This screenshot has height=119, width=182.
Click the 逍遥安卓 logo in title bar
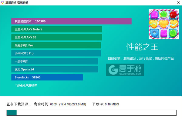pos(2,2)
